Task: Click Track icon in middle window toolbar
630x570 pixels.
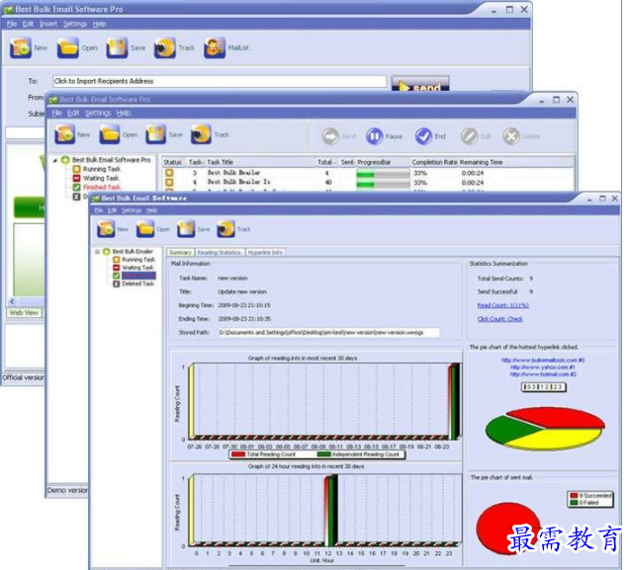Action: click(x=201, y=134)
